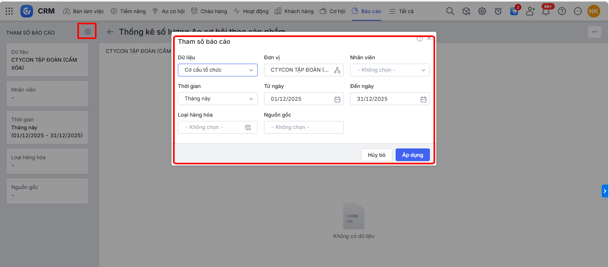Open the app launcher grid icon
This screenshot has width=609, height=267.
pos(9,11)
